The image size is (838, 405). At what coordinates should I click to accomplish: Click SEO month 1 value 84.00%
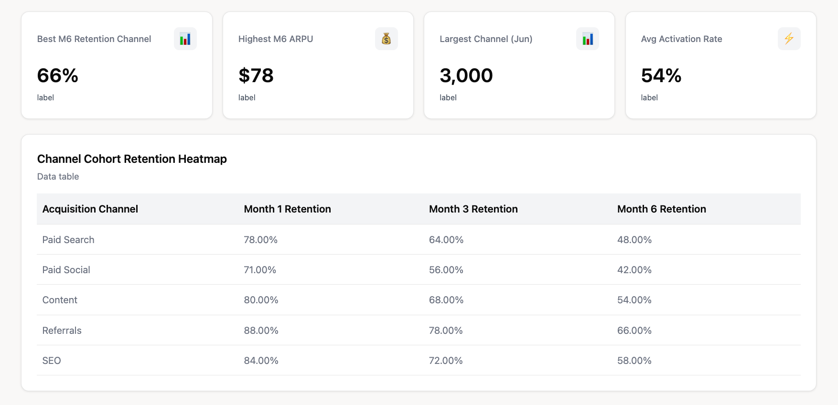(261, 361)
